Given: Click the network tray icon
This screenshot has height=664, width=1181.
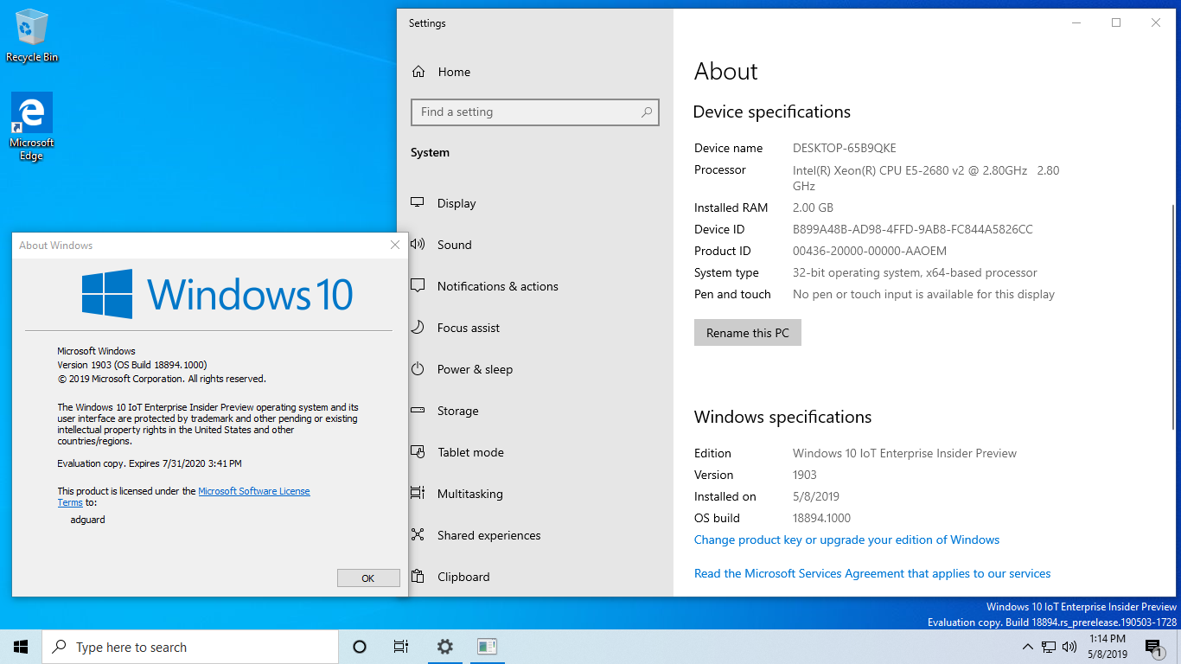Looking at the screenshot, I should [x=1049, y=647].
